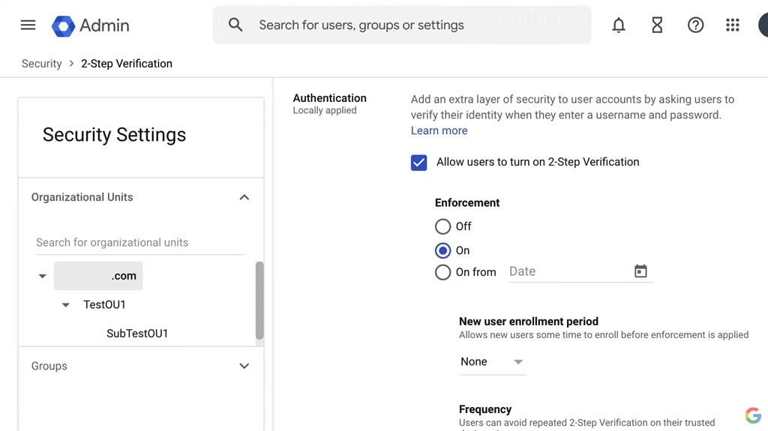Focus the search users, groups or settings field
Image resolution: width=768 pixels, height=431 pixels.
click(x=402, y=25)
